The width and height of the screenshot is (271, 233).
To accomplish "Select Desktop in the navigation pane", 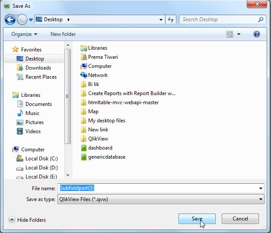I will click(x=34, y=59).
